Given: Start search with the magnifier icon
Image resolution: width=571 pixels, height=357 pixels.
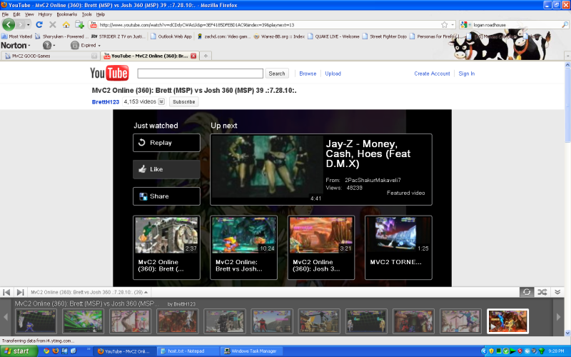Looking at the screenshot, I should point(565,25).
